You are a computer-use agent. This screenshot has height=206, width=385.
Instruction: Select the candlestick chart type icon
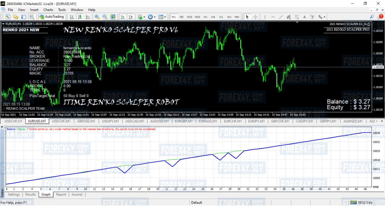(x=80, y=17)
